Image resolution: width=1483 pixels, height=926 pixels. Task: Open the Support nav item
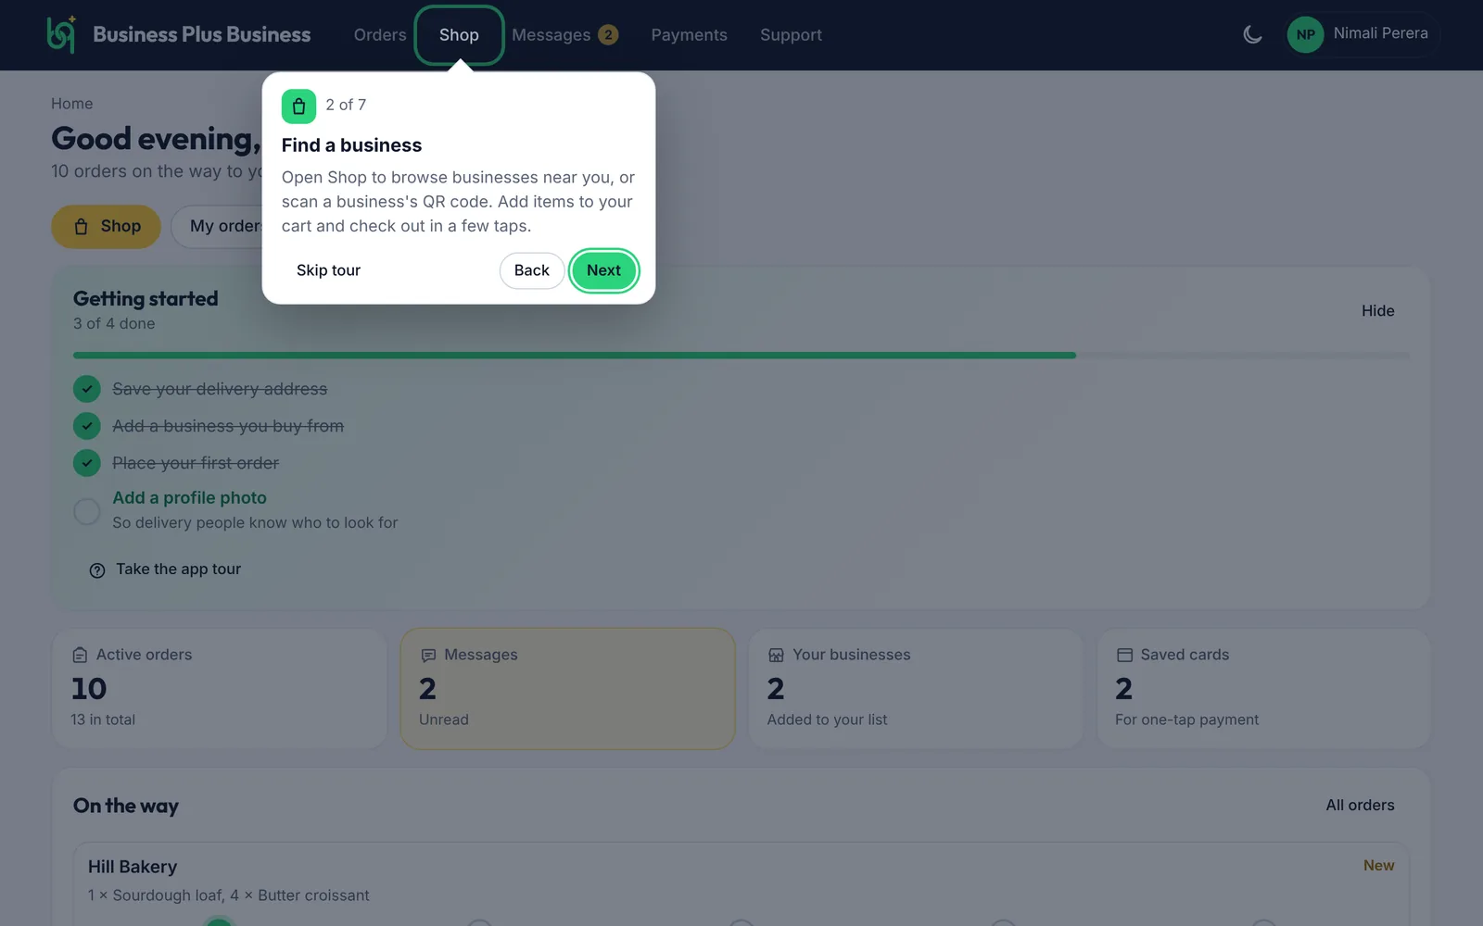(x=791, y=35)
